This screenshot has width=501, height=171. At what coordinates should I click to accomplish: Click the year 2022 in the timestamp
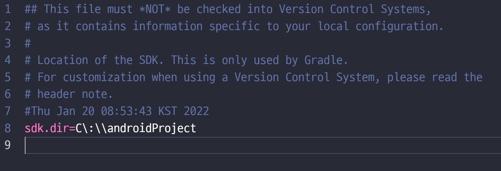(x=196, y=111)
